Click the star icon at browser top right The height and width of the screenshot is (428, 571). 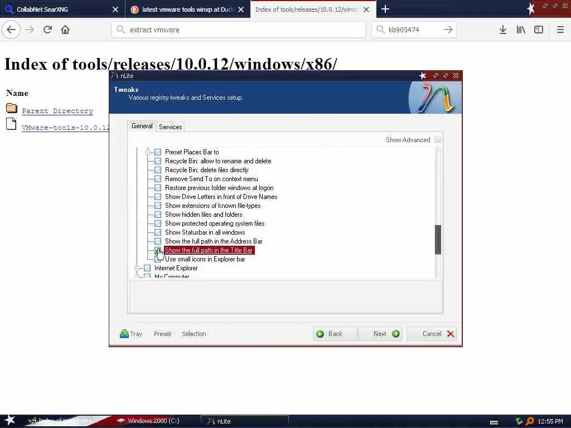pyautogui.click(x=531, y=8)
